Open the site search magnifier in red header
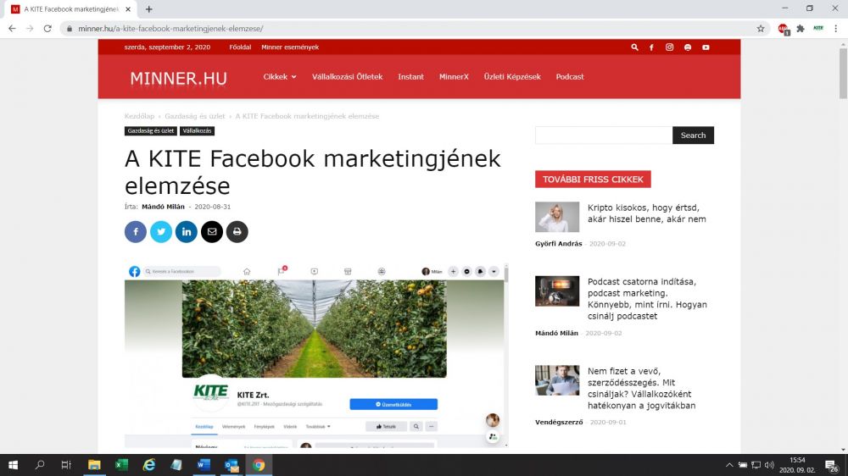 [634, 47]
